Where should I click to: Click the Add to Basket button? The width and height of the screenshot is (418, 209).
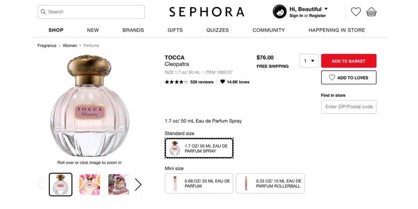349,61
